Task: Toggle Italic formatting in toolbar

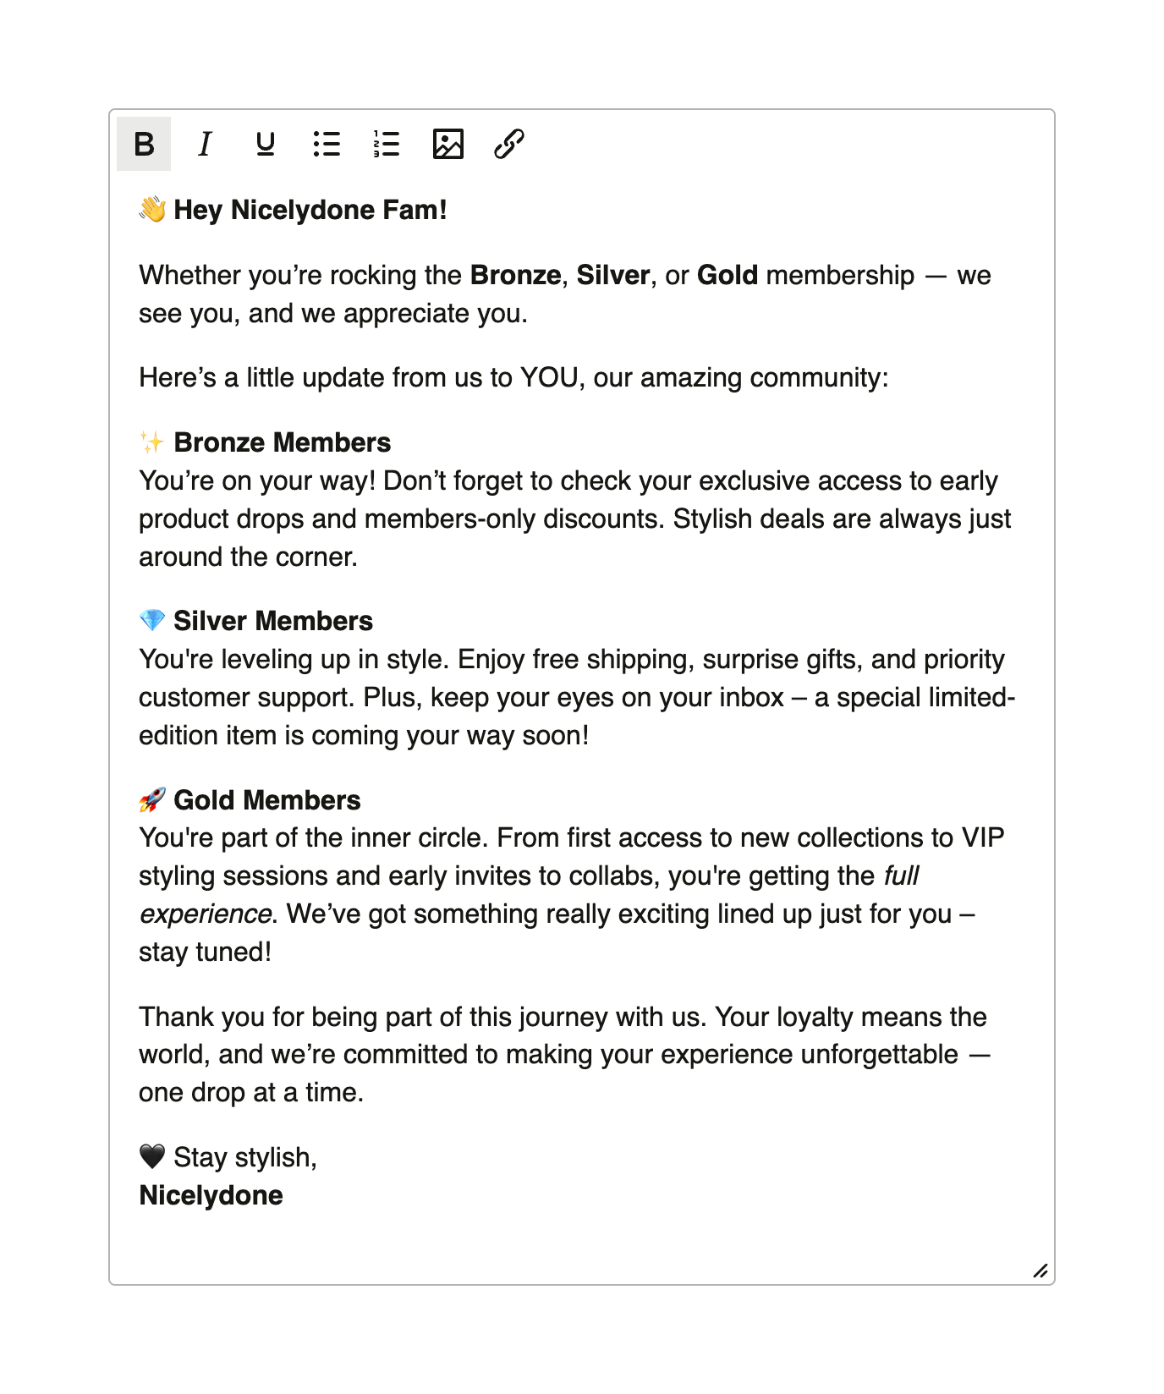Action: pos(205,144)
